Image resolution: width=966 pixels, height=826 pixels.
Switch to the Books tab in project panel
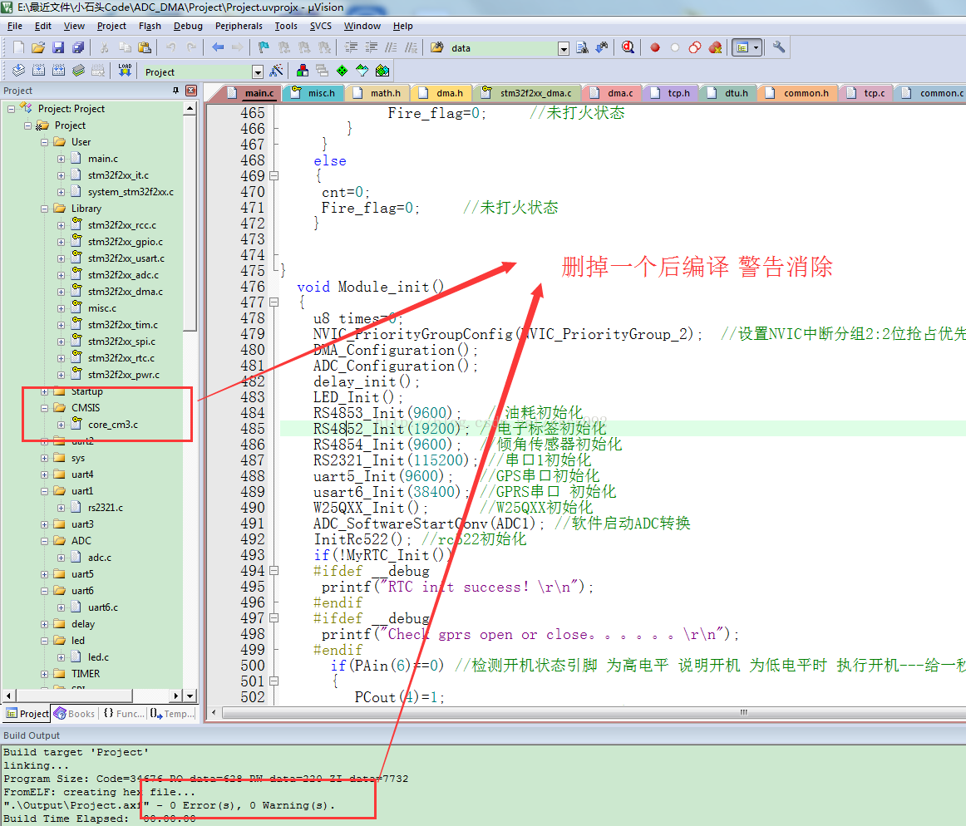click(x=75, y=713)
